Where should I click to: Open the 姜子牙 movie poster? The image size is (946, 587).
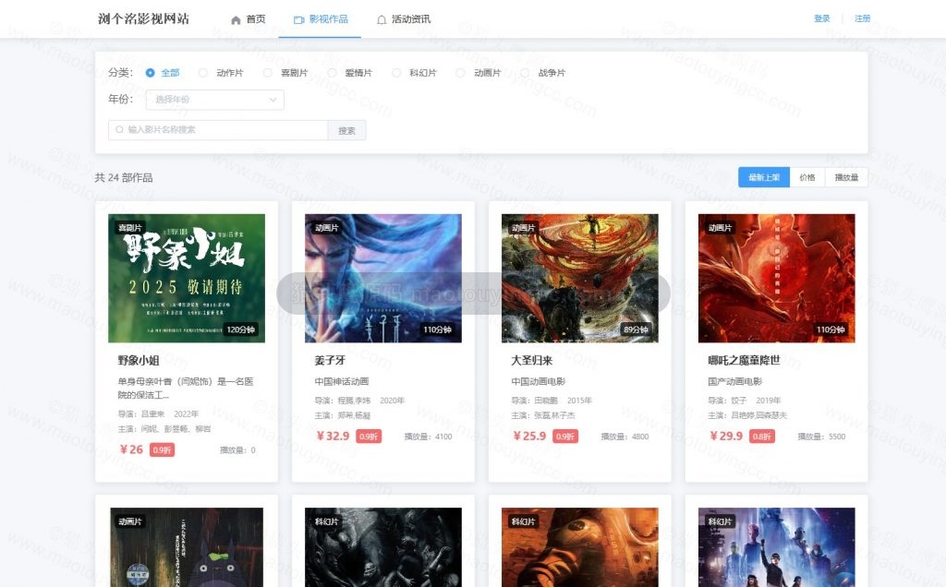383,278
